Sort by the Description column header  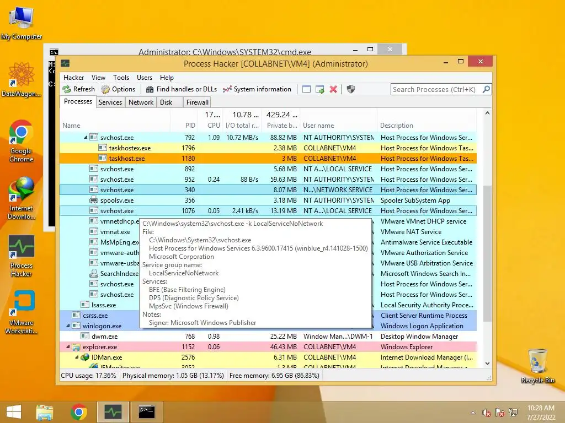click(427, 126)
